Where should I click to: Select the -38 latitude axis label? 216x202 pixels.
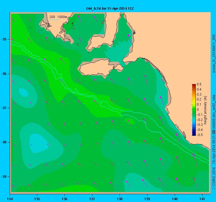(x=4, y=142)
